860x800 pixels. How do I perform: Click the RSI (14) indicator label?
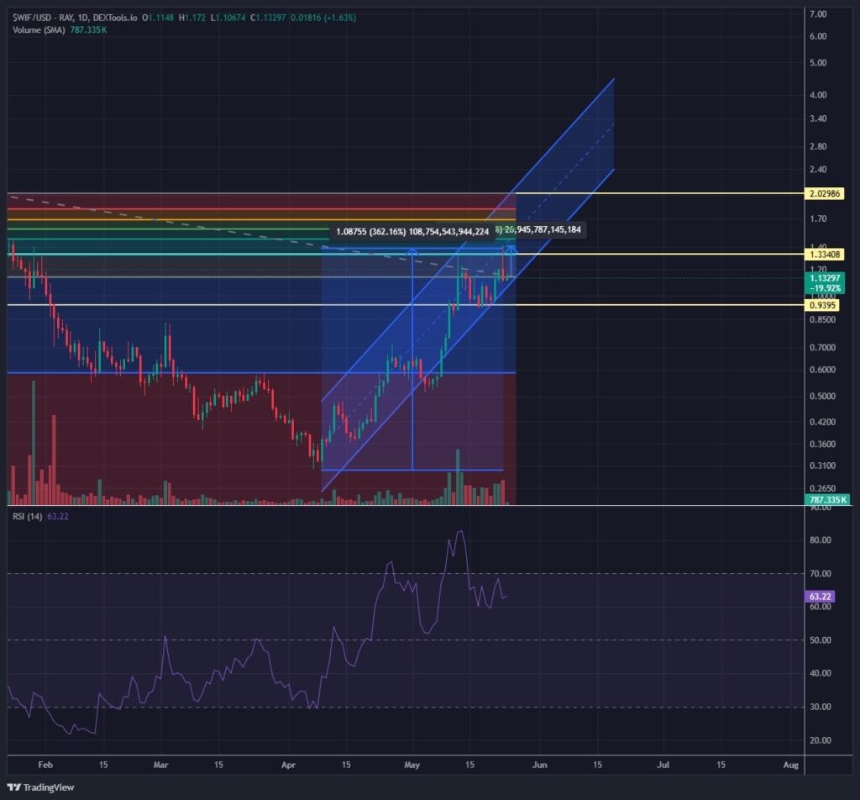click(28, 516)
